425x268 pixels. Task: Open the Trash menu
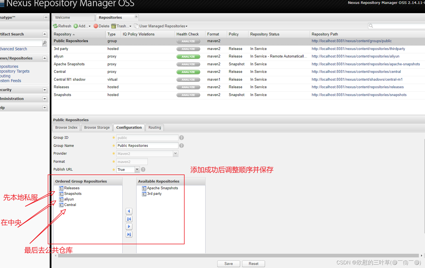point(121,26)
